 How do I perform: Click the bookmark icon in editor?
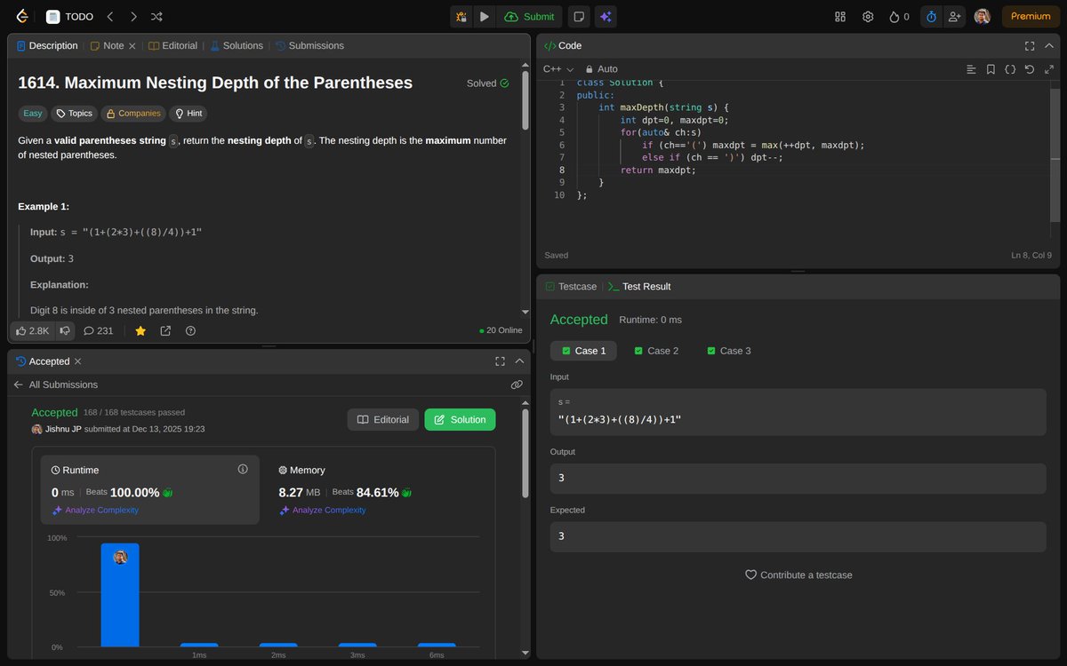pyautogui.click(x=991, y=68)
